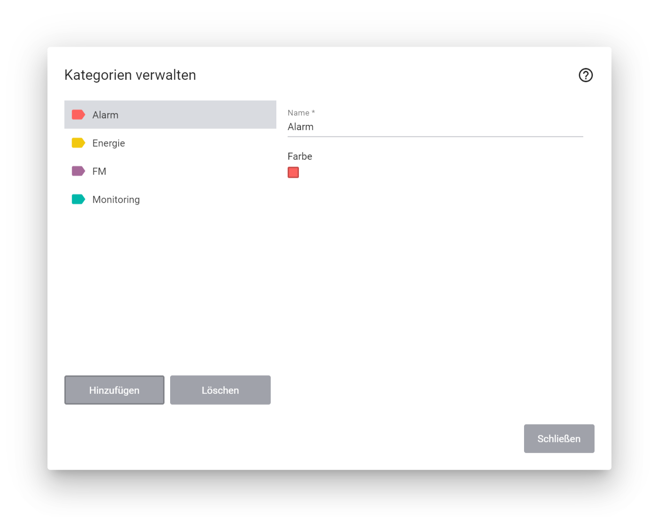Click the Hinzufügen button
Viewport: 658px width, 517px height.
(x=114, y=390)
